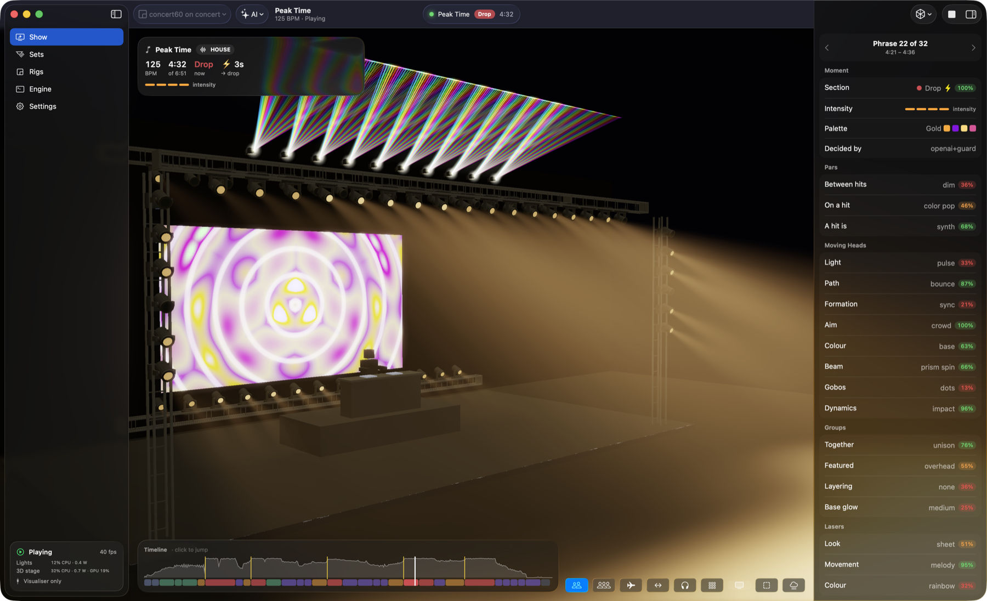Jump by clicking the timeline waveform
This screenshot has height=601, width=987.
click(348, 568)
